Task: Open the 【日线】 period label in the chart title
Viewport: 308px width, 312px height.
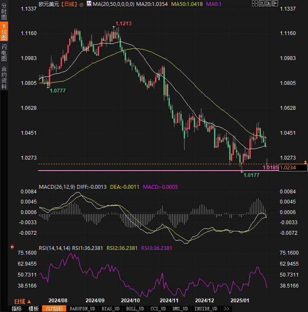Action: [69, 4]
